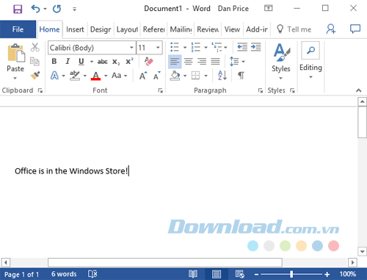Activate the Format Painter brush
This screenshot has height=280, width=367.
35,75
